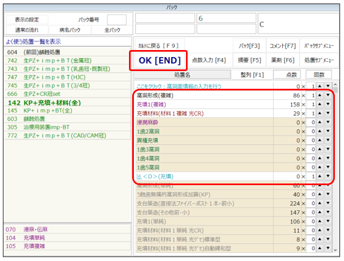Switch to the 全パック tab
Image resolution: width=344 pixels, height=261 pixels.
click(112, 30)
